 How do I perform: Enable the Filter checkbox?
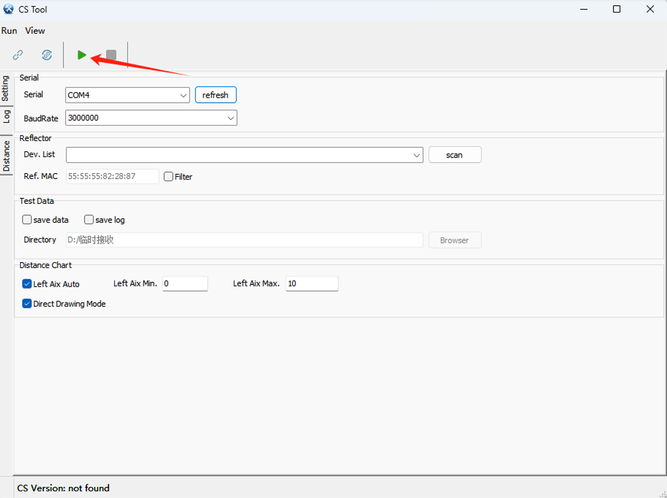click(168, 176)
